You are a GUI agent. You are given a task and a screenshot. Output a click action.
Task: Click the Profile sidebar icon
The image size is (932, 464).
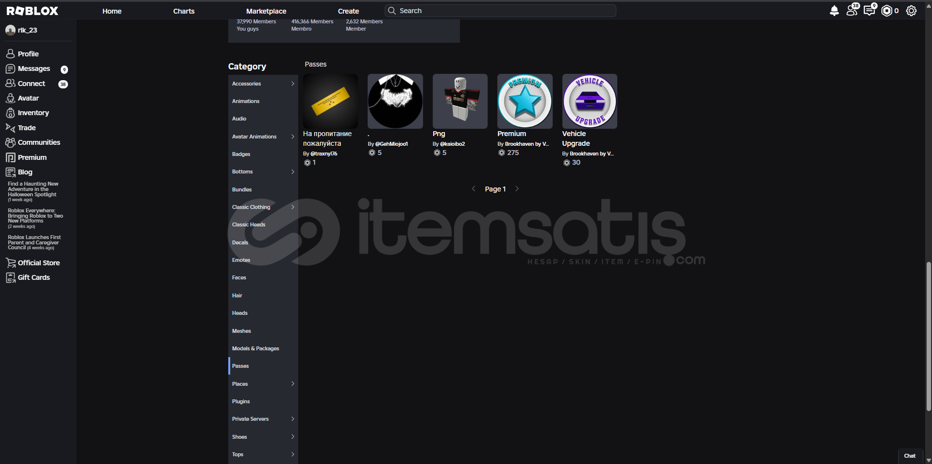(x=10, y=53)
